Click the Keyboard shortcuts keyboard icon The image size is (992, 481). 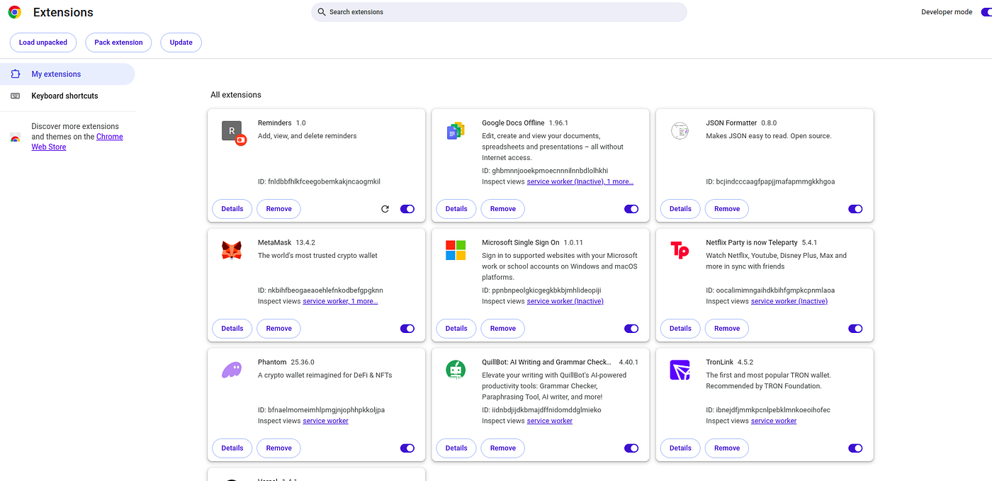(16, 96)
